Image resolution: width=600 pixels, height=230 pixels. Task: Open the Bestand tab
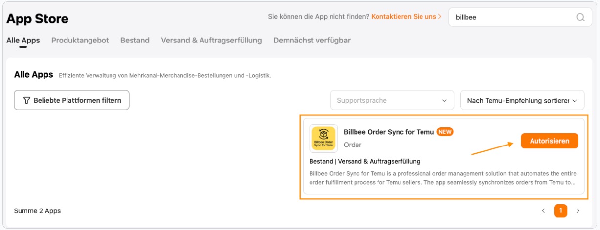(x=135, y=41)
